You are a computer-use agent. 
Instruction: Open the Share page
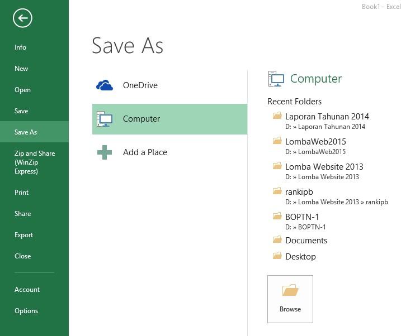pos(22,214)
